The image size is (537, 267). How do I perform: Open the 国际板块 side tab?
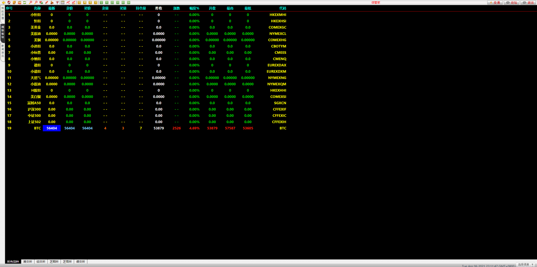[2, 32]
